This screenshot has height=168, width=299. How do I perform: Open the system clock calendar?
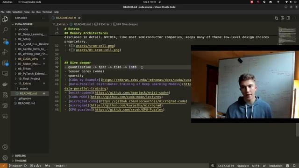coord(149,2)
